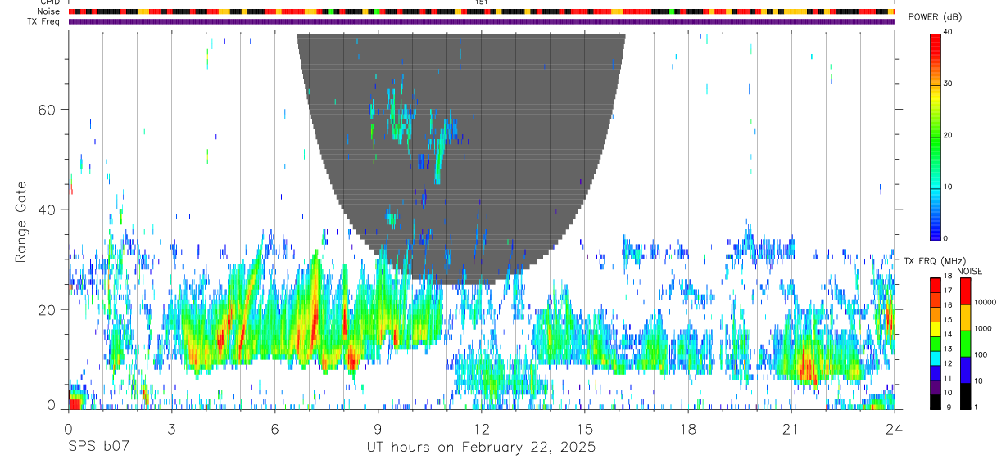Image resolution: width=1006 pixels, height=464 pixels.
Task: Click the x-axis tick label 15
Action: click(584, 428)
